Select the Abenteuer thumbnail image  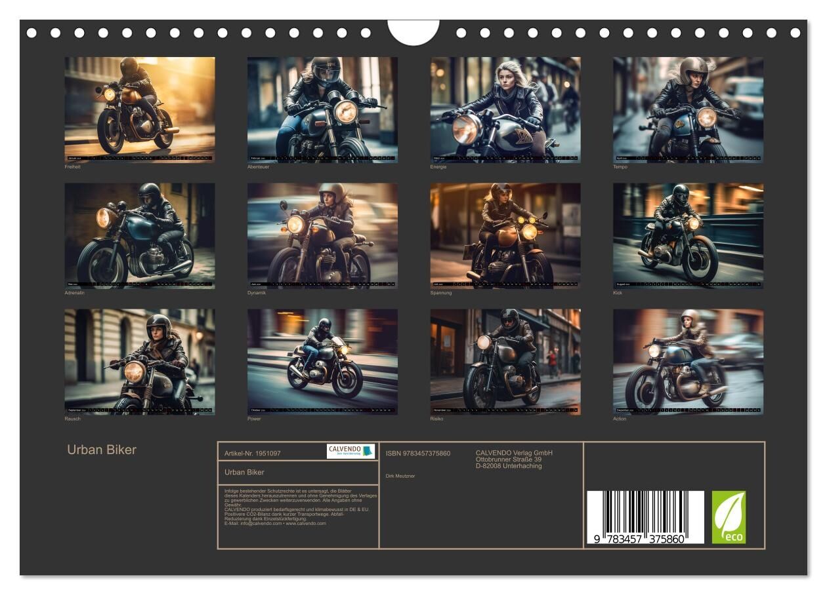[322, 109]
